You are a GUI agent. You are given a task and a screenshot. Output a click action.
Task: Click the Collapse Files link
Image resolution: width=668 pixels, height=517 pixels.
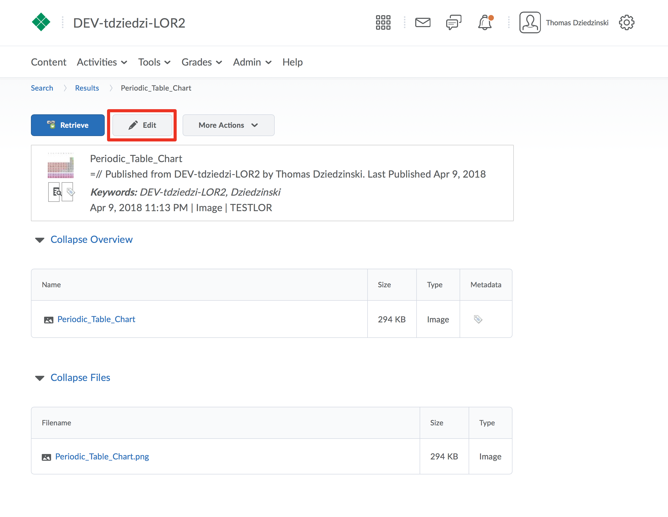pos(80,378)
